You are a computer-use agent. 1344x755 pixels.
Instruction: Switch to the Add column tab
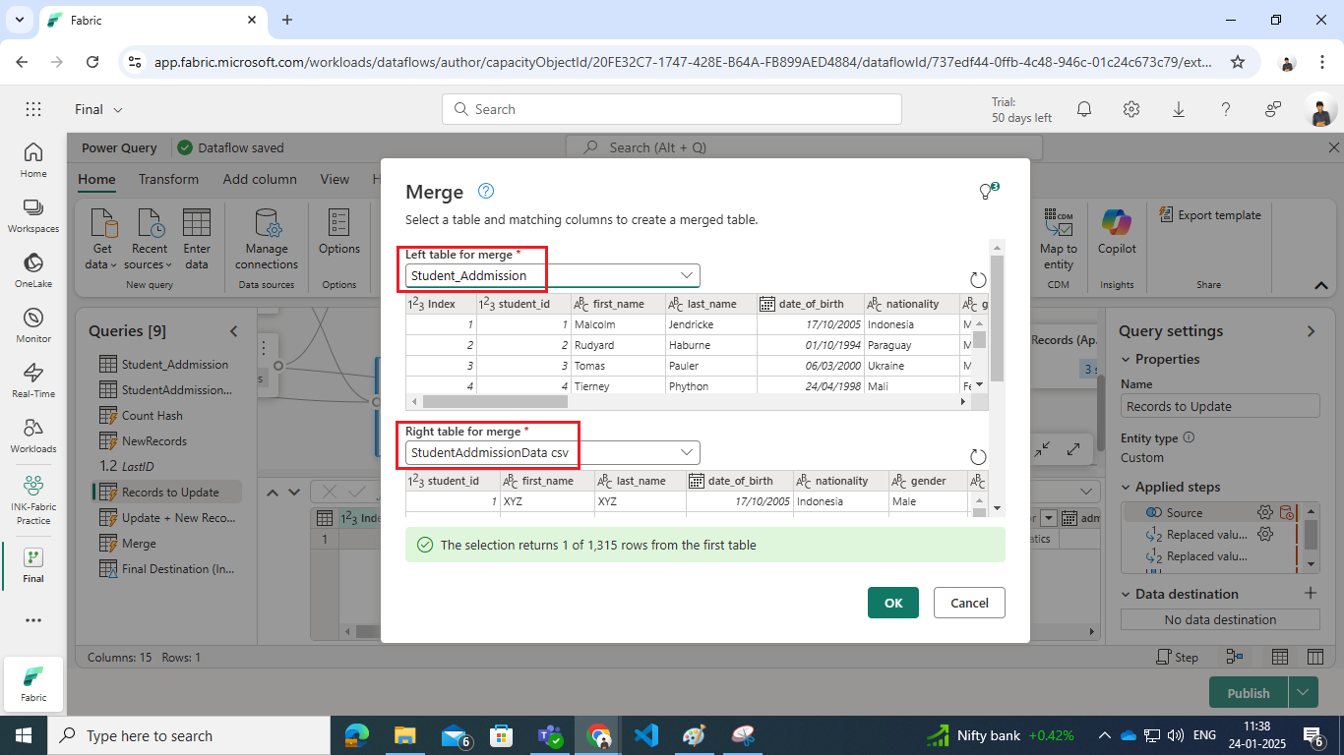(260, 179)
